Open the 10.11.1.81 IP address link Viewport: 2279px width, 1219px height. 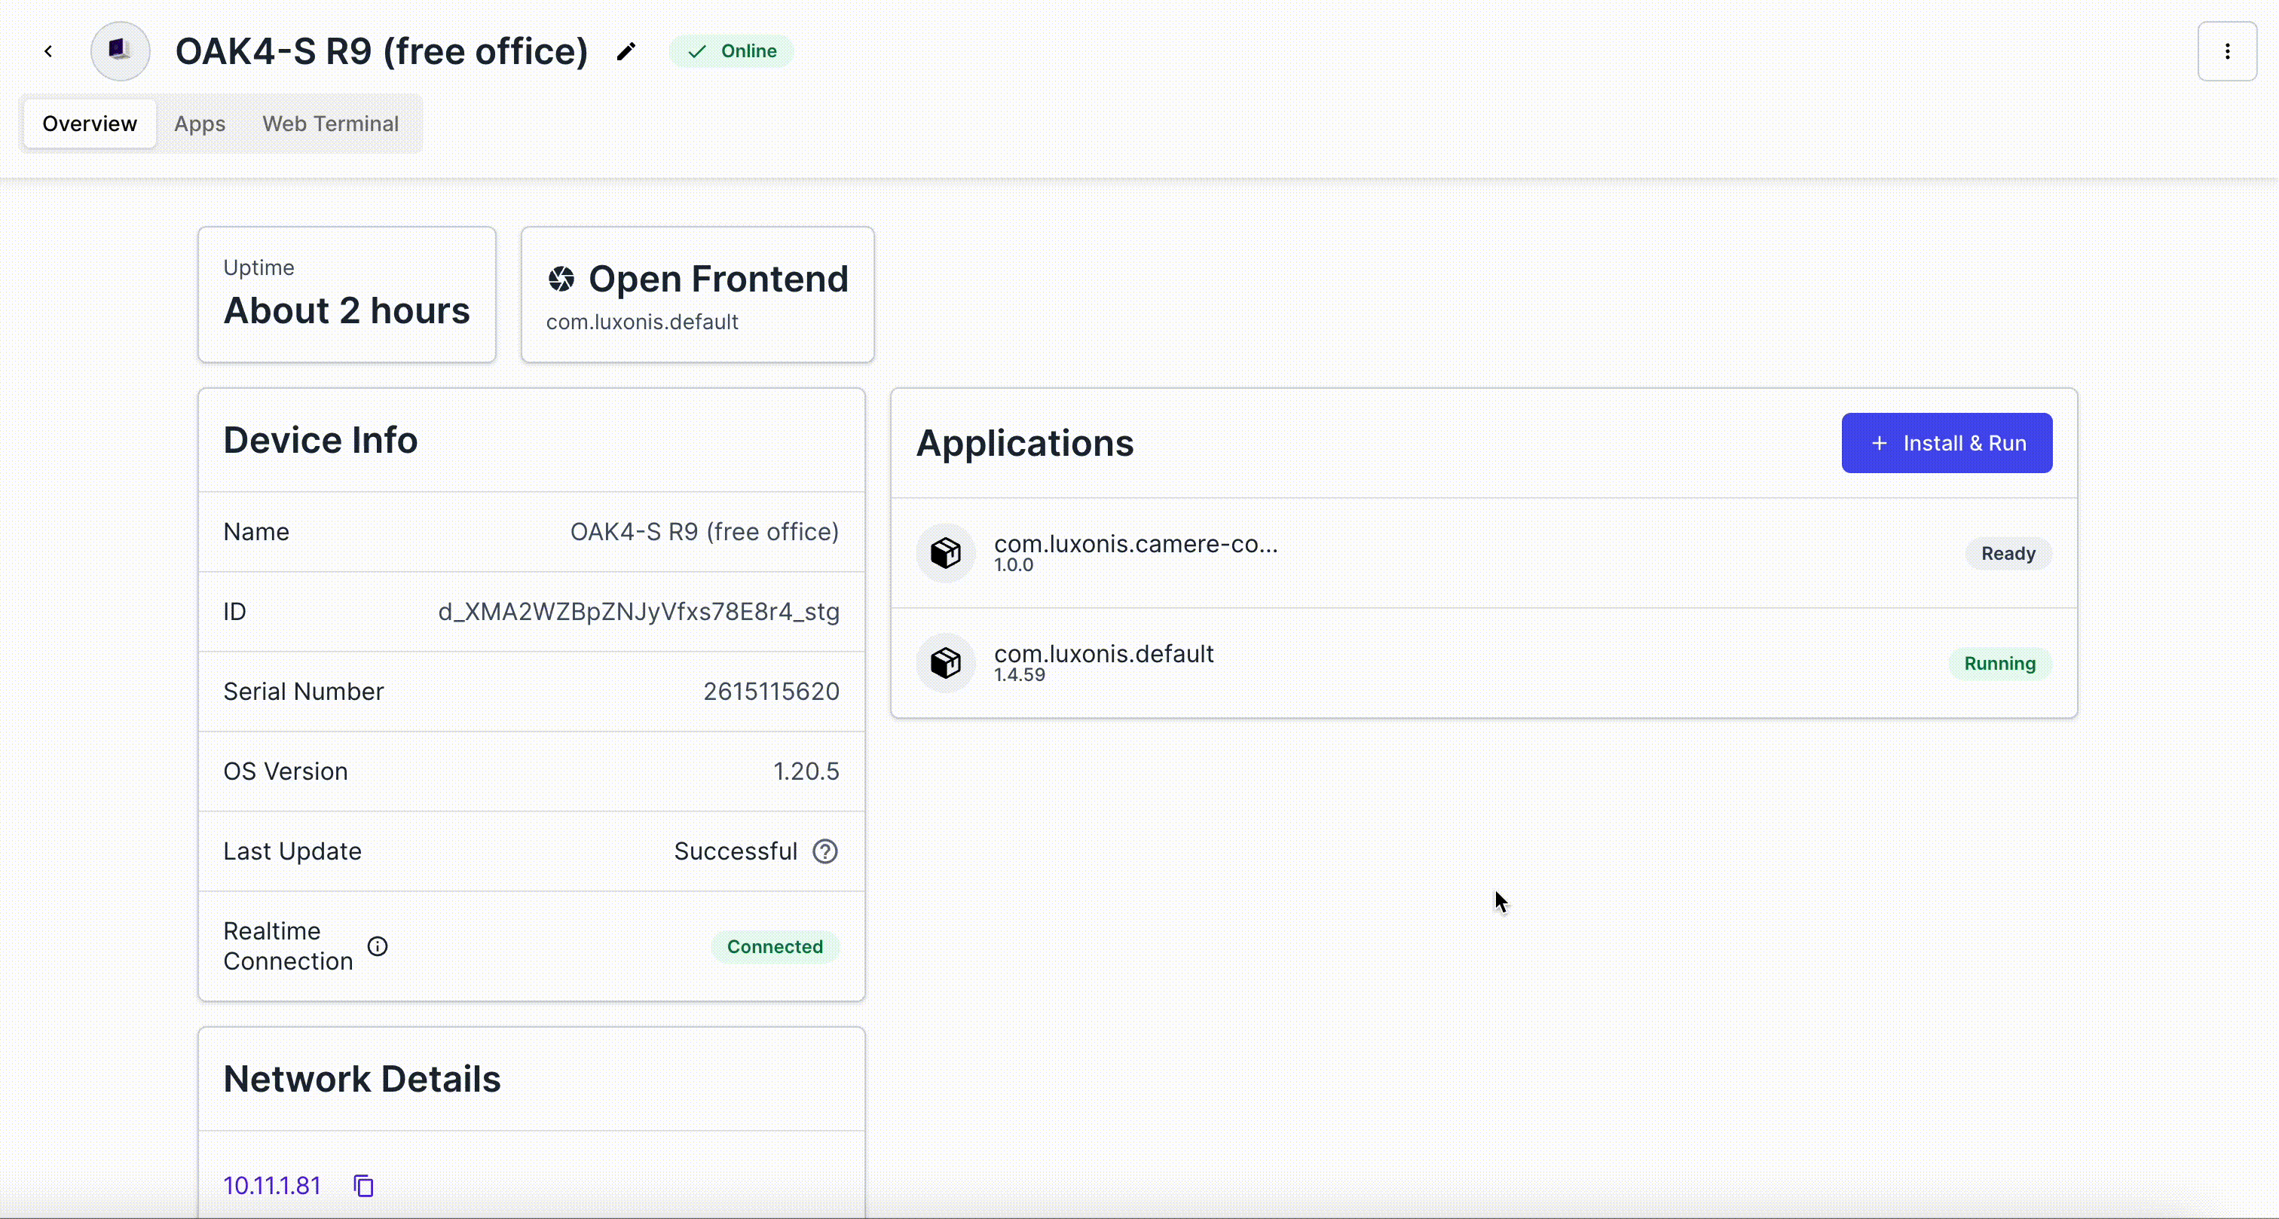pos(271,1187)
